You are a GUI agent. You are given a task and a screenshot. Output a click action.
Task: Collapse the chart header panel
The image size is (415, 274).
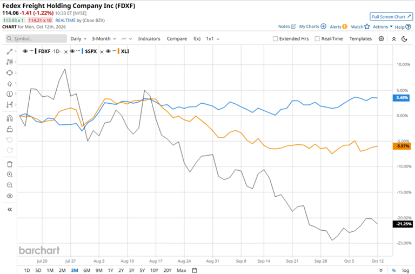coord(394,39)
